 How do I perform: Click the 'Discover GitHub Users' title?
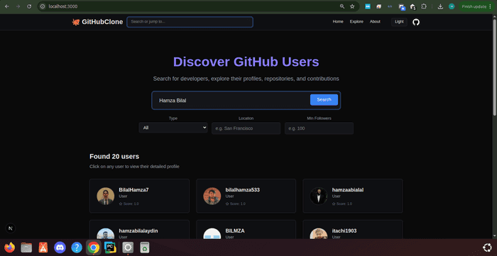coord(246,62)
